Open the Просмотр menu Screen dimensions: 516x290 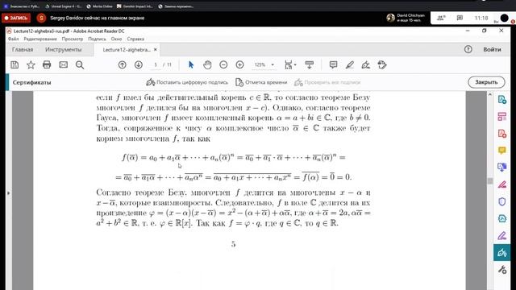coord(73,39)
